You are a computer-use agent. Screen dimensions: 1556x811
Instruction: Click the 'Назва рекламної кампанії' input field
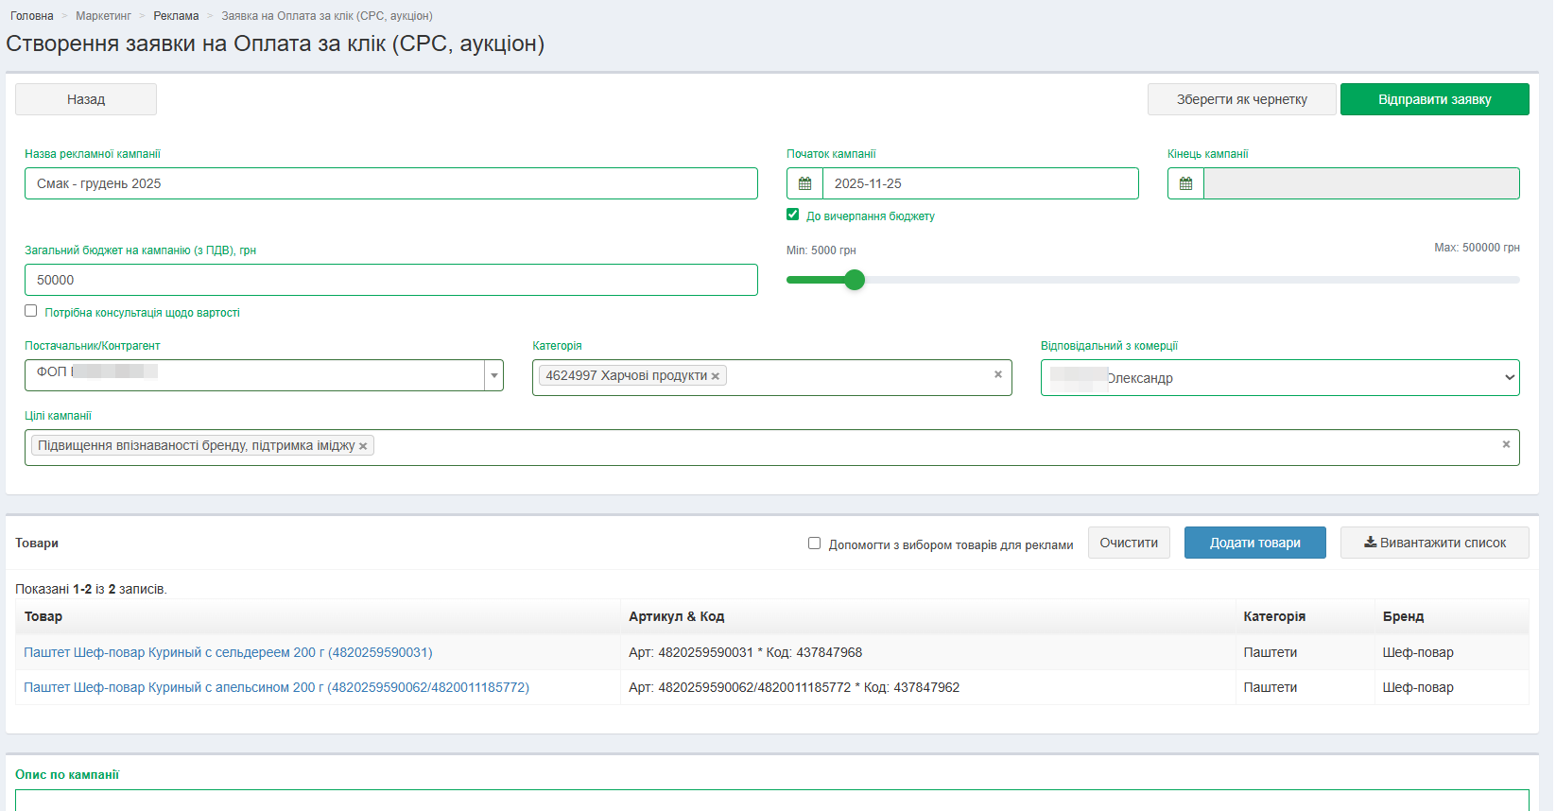(x=390, y=183)
